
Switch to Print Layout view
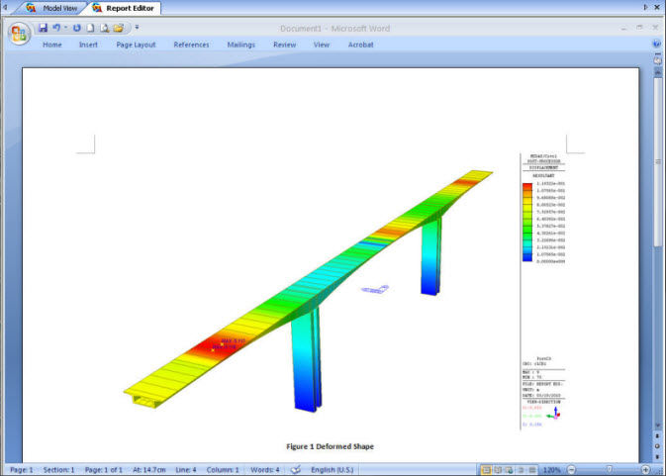[x=485, y=469]
